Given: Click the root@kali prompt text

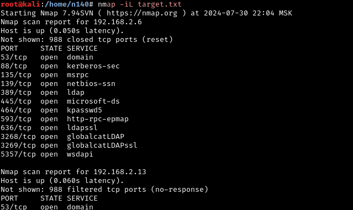Looking at the screenshot, I should pos(20,4).
